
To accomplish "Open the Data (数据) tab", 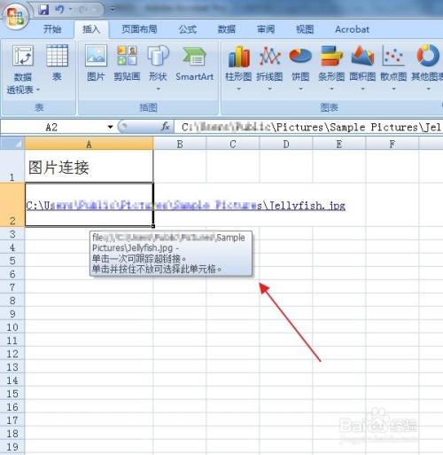I will pyautogui.click(x=227, y=29).
